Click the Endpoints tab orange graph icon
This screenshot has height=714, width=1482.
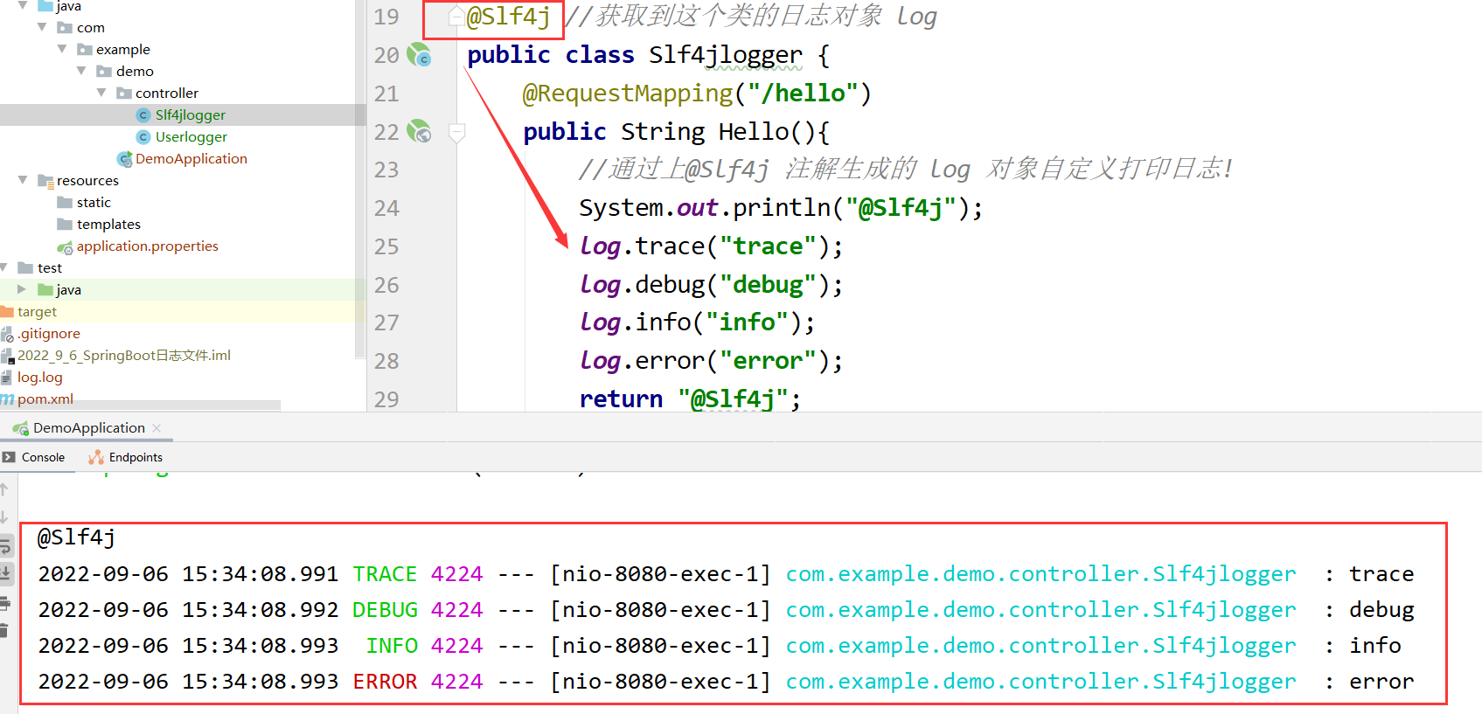[96, 457]
